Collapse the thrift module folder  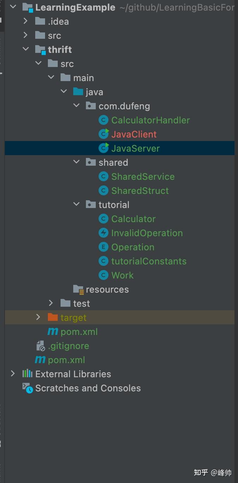tap(26, 50)
